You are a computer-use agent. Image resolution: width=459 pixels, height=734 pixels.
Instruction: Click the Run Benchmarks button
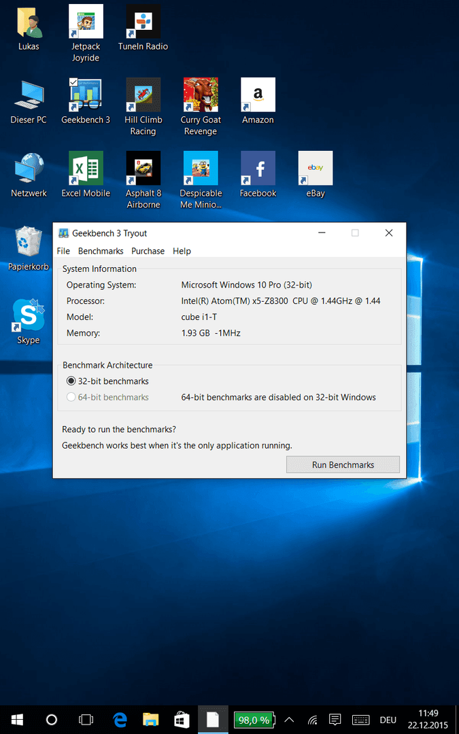click(343, 465)
